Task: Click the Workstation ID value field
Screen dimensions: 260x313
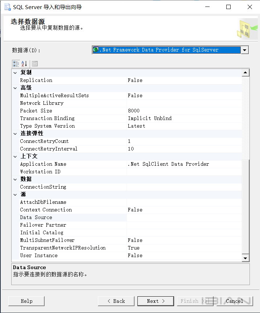Action: 184,172
